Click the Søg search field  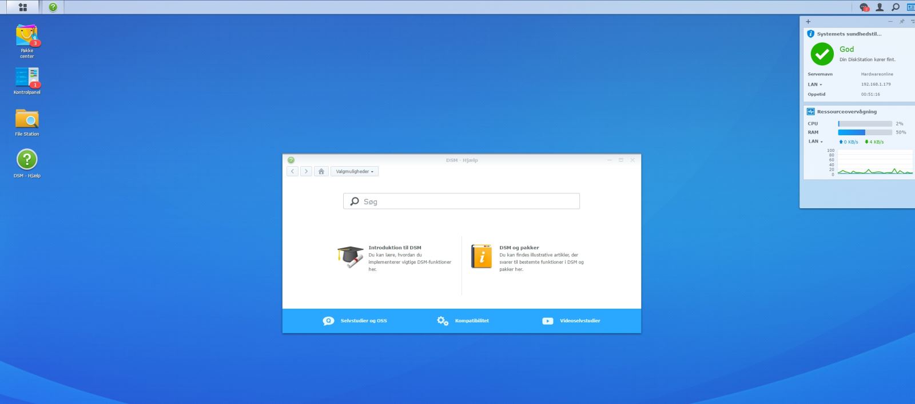462,201
